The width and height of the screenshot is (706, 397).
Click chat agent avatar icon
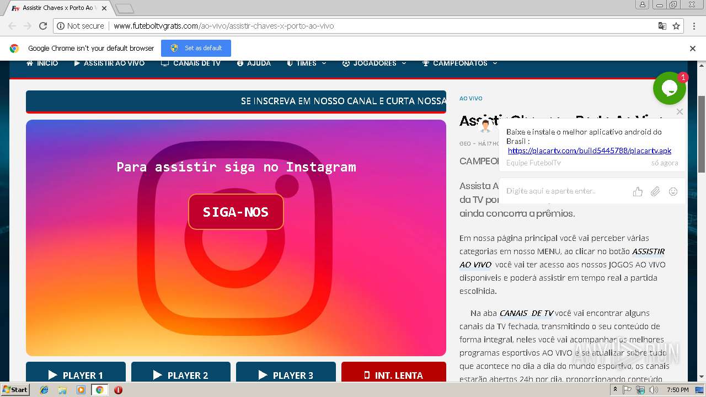(485, 126)
